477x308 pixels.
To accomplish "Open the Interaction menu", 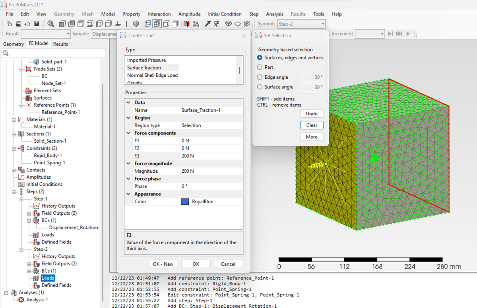I will (159, 14).
